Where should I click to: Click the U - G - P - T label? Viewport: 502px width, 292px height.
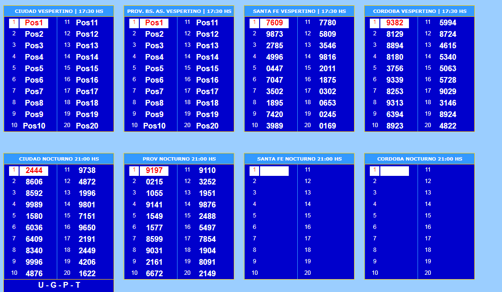(59, 285)
